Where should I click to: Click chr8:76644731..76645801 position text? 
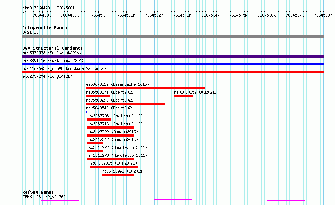tap(49, 8)
